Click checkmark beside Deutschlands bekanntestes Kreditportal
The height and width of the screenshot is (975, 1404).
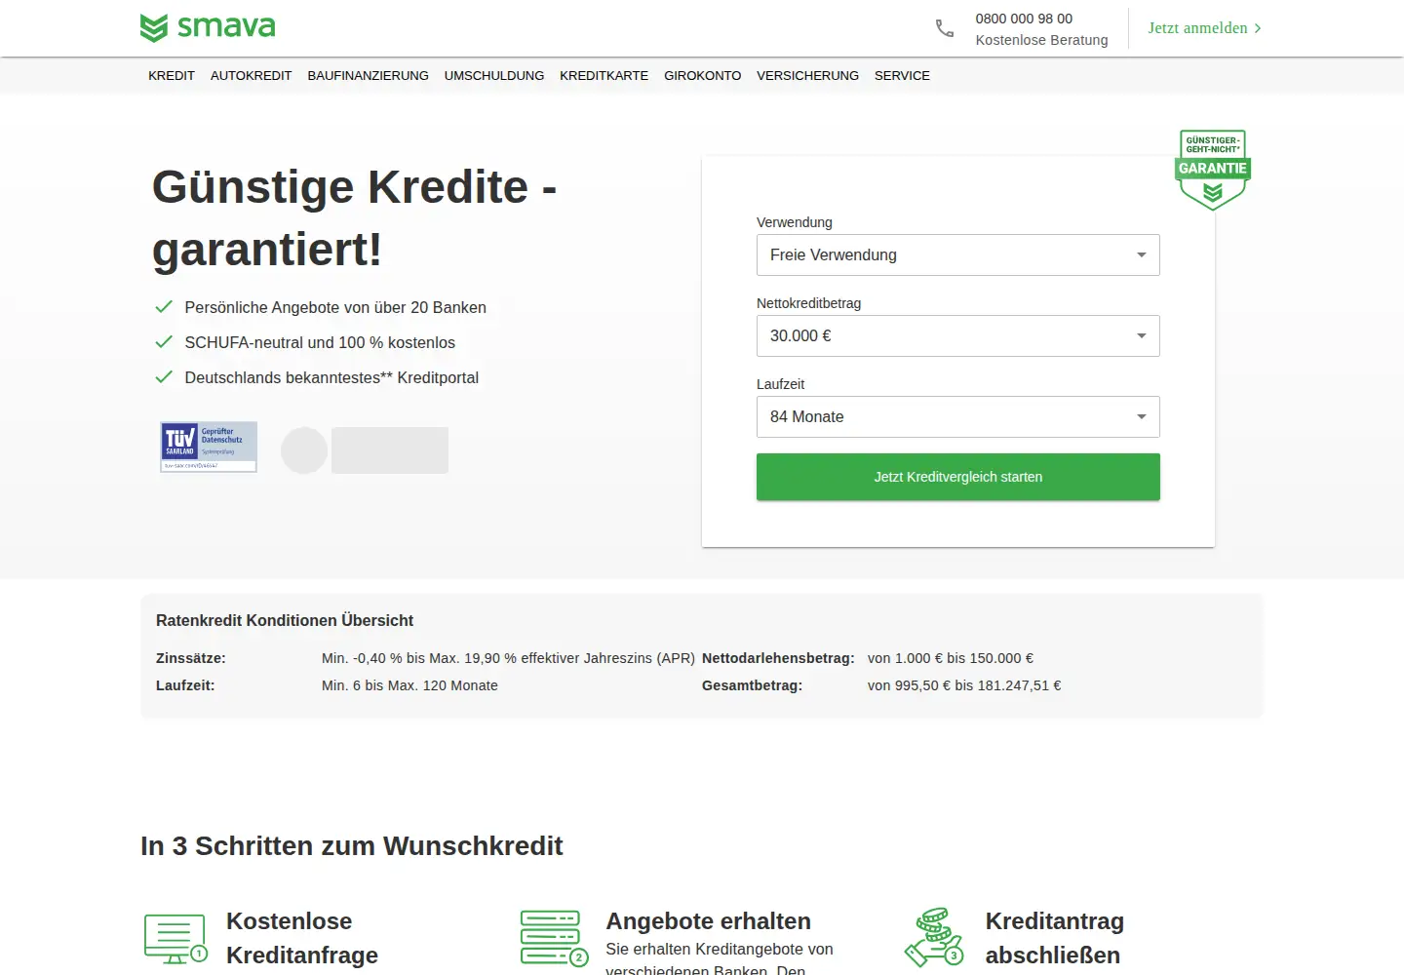click(164, 377)
